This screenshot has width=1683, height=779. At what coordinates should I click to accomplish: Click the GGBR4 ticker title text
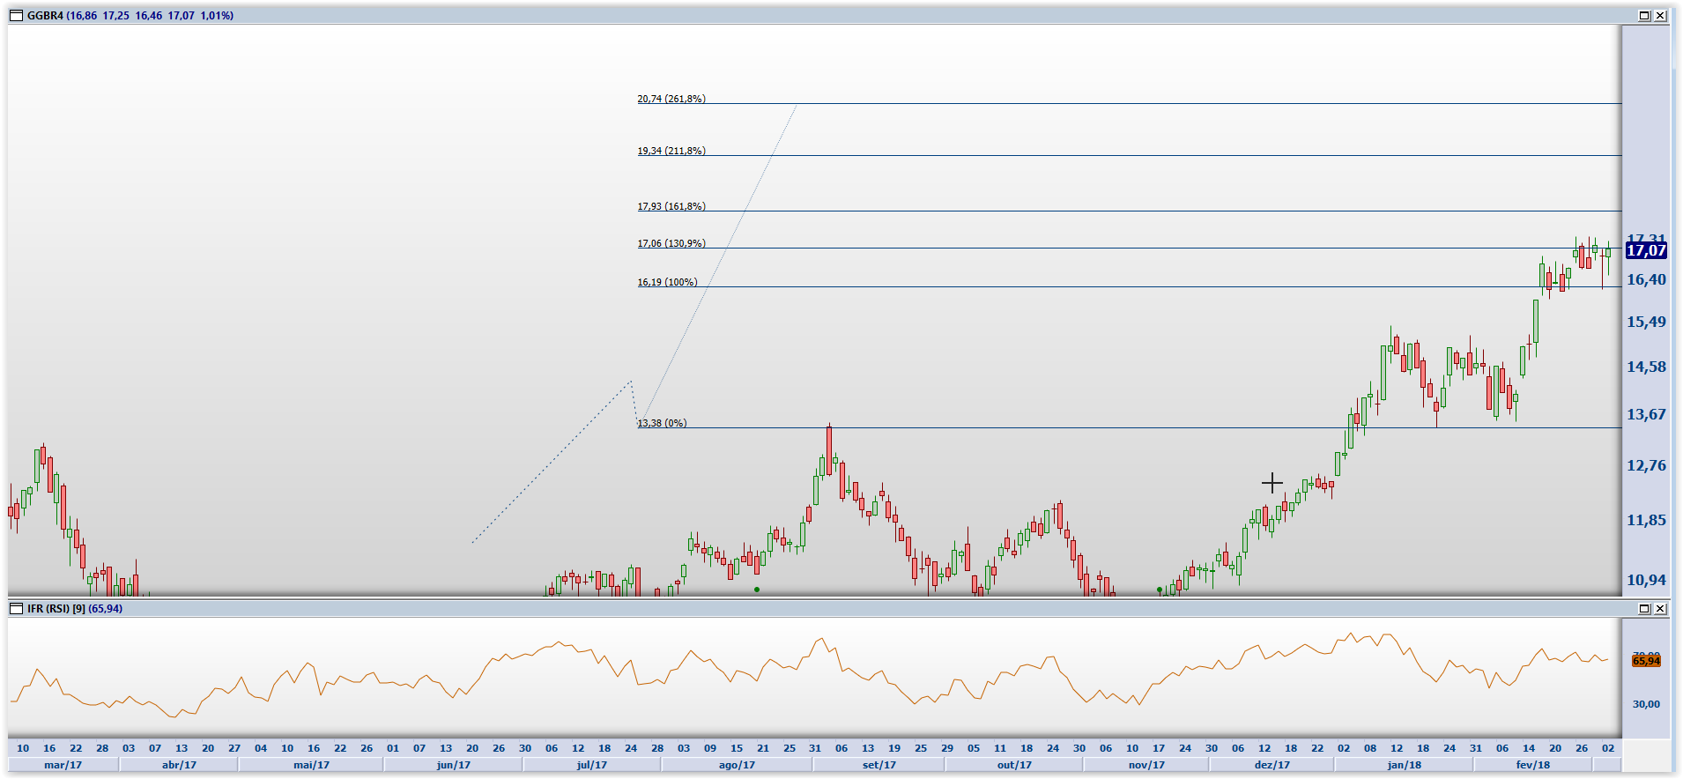(45, 16)
